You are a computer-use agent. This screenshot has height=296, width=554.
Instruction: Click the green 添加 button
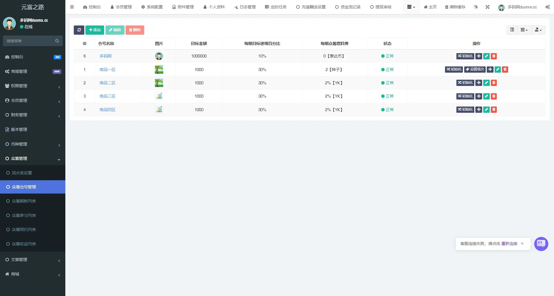click(95, 30)
